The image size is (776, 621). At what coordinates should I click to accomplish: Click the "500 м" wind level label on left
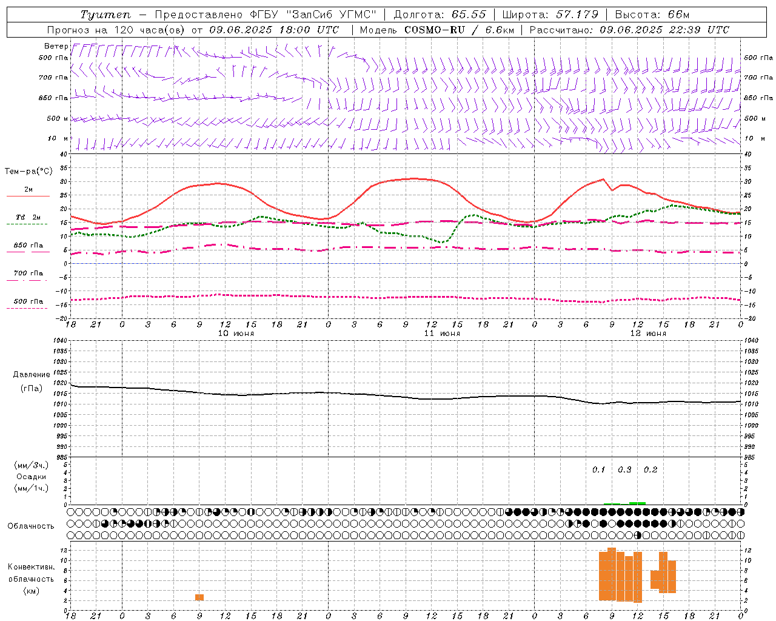coord(58,118)
